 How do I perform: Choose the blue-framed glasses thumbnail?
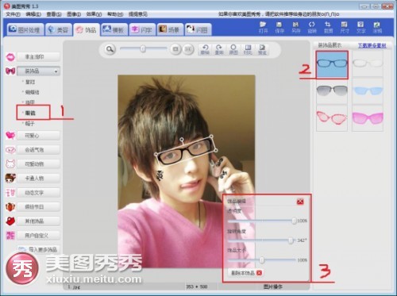tap(332, 64)
